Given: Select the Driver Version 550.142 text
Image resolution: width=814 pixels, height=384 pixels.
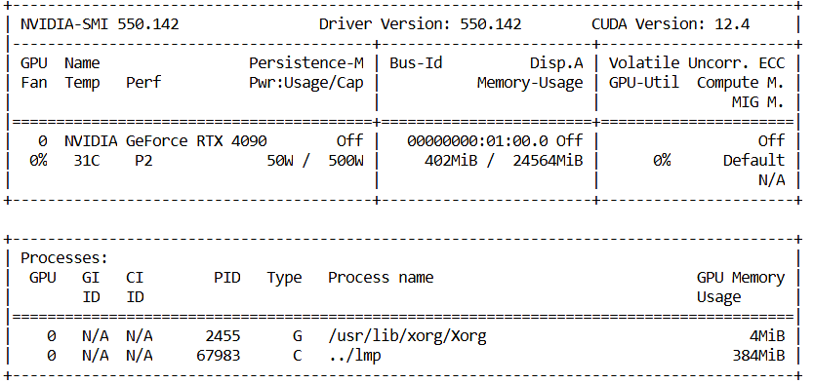Looking at the screenshot, I should tap(420, 24).
